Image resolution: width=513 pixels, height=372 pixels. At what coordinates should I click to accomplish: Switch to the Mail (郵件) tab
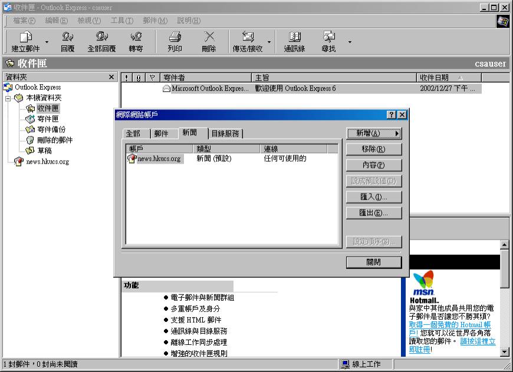[x=163, y=134]
